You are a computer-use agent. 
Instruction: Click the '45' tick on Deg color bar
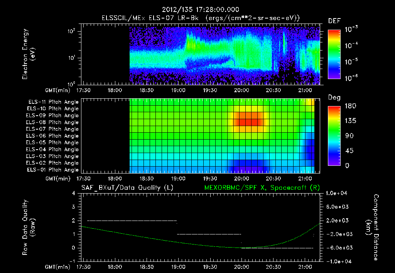(349, 151)
